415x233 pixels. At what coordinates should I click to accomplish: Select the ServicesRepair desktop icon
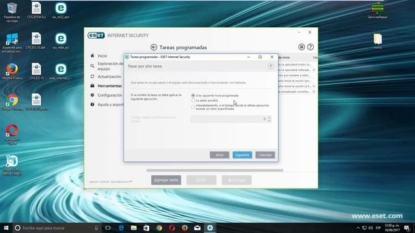(x=377, y=11)
